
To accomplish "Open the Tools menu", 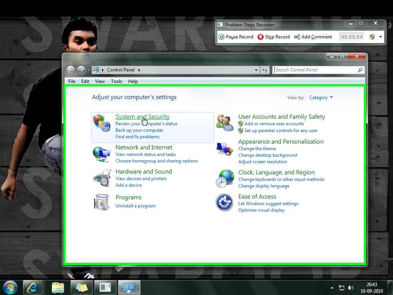I will tap(116, 81).
